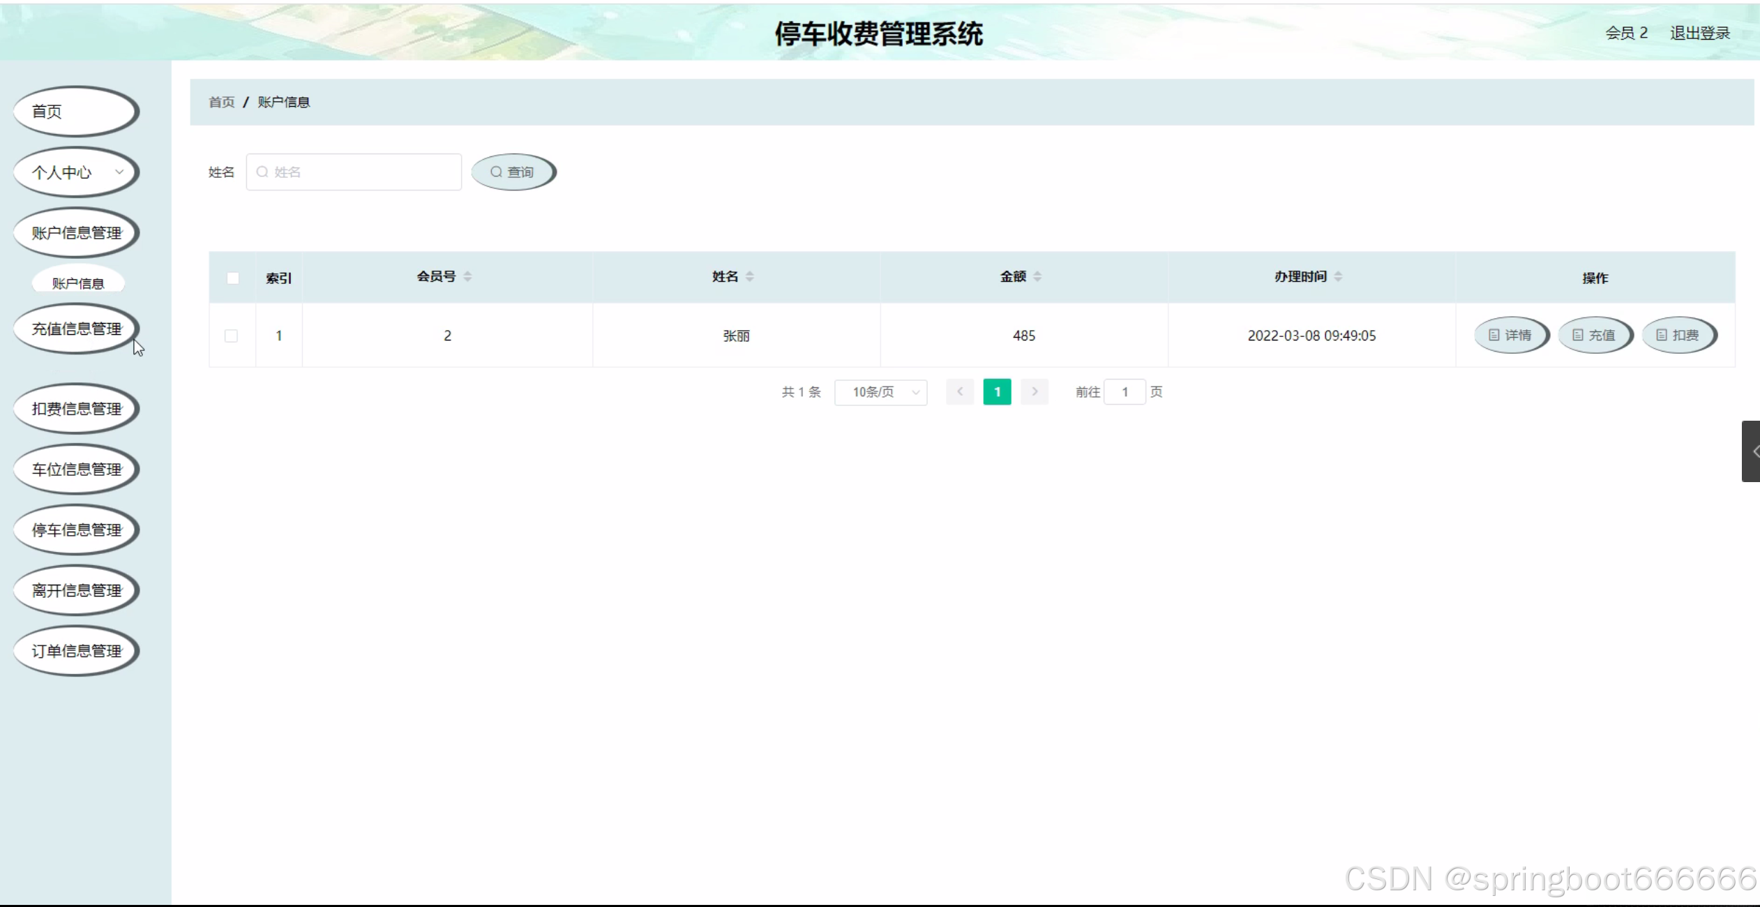Check the checkbox for row 1
Image resolution: width=1760 pixels, height=907 pixels.
point(232,336)
